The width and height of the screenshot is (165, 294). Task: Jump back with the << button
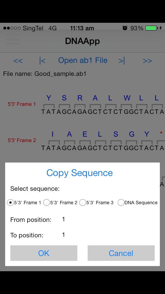tap(18, 61)
